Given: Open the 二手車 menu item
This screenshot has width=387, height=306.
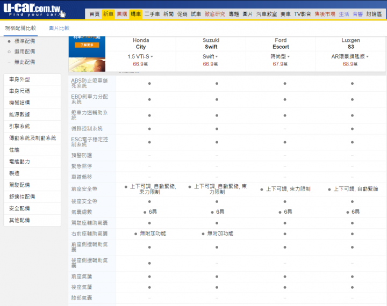Looking at the screenshot, I should pos(152,14).
